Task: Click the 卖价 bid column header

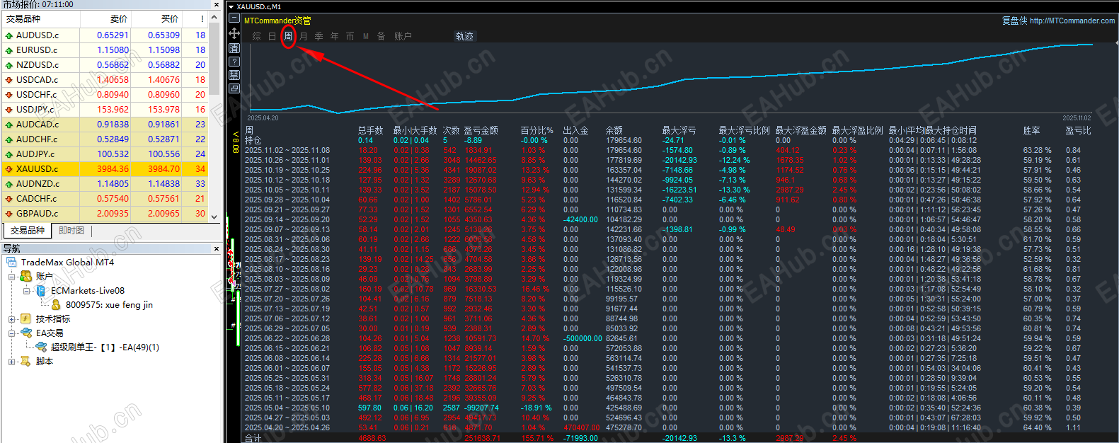Action: click(105, 19)
